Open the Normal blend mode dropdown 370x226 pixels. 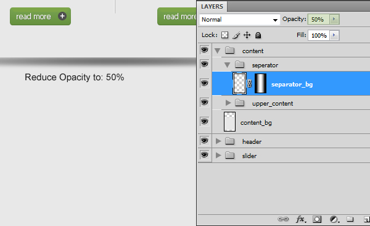pos(240,19)
